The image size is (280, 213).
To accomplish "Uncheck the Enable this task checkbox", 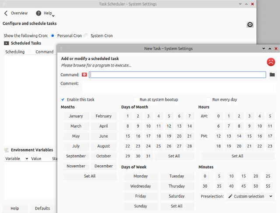I will click(x=63, y=99).
